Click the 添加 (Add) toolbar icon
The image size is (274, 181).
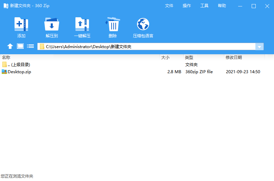21,24
